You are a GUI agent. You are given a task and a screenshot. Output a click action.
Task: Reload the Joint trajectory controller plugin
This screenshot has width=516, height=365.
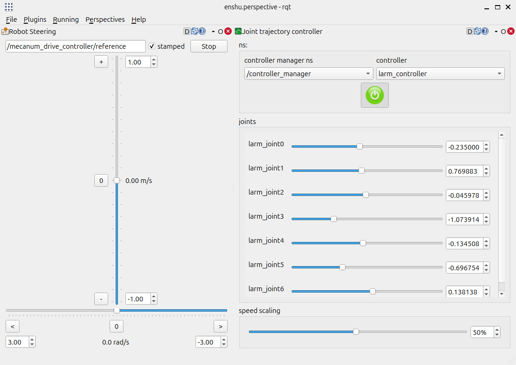pyautogui.click(x=477, y=32)
